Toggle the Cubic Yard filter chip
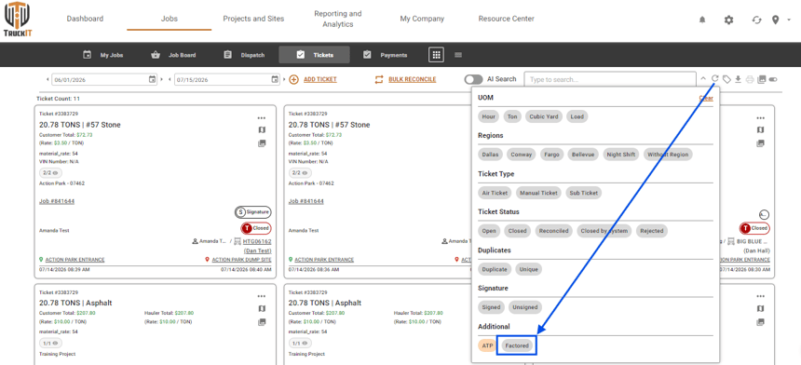Image resolution: width=801 pixels, height=365 pixels. pos(544,116)
